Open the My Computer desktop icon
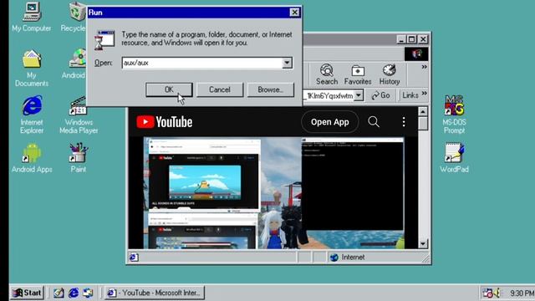 coord(32,17)
